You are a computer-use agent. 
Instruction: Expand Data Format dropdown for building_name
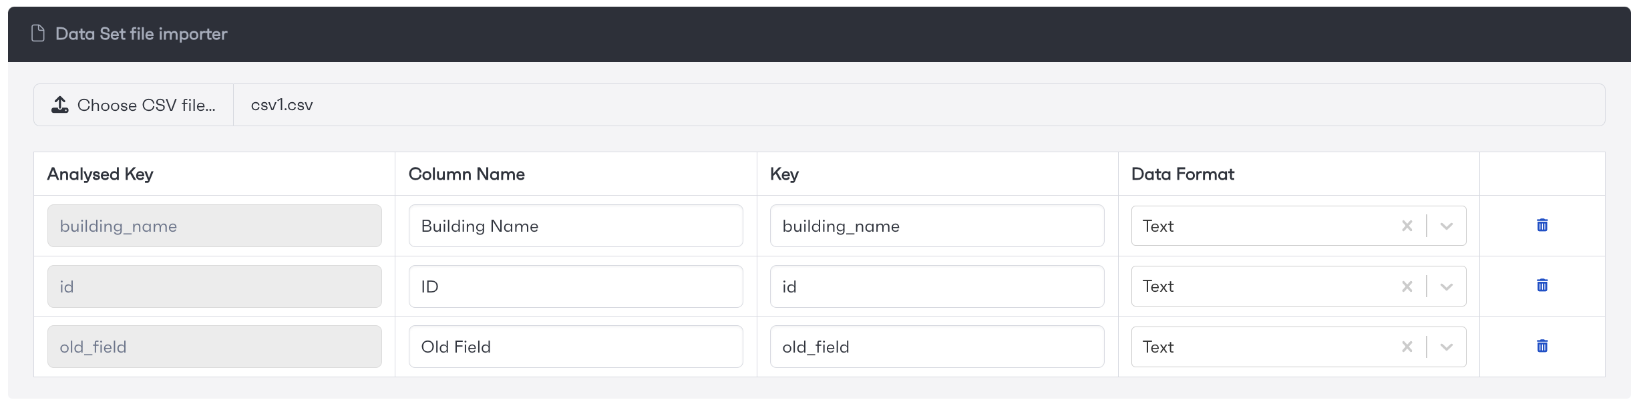coord(1447,226)
